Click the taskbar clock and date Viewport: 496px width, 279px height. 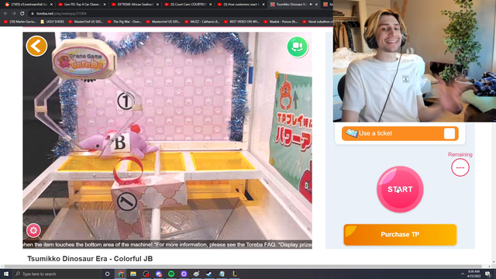[474, 274]
